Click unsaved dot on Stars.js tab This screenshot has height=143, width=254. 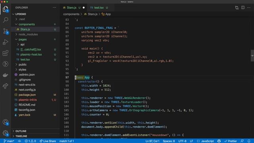[x=84, y=8]
